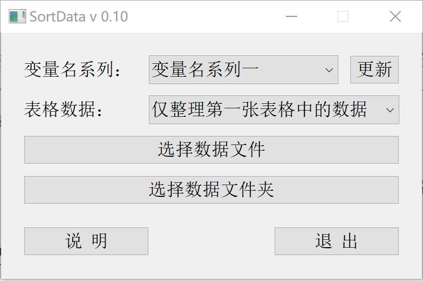Viewport: 423px width, 281px height.
Task: Click the 变量名系列： label text
Action: click(72, 70)
